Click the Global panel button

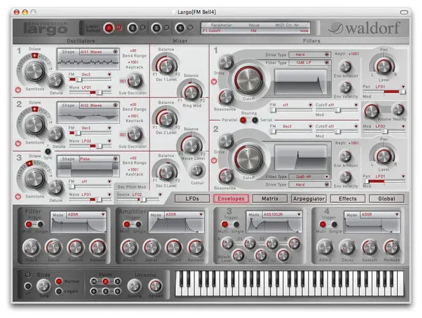(x=386, y=198)
